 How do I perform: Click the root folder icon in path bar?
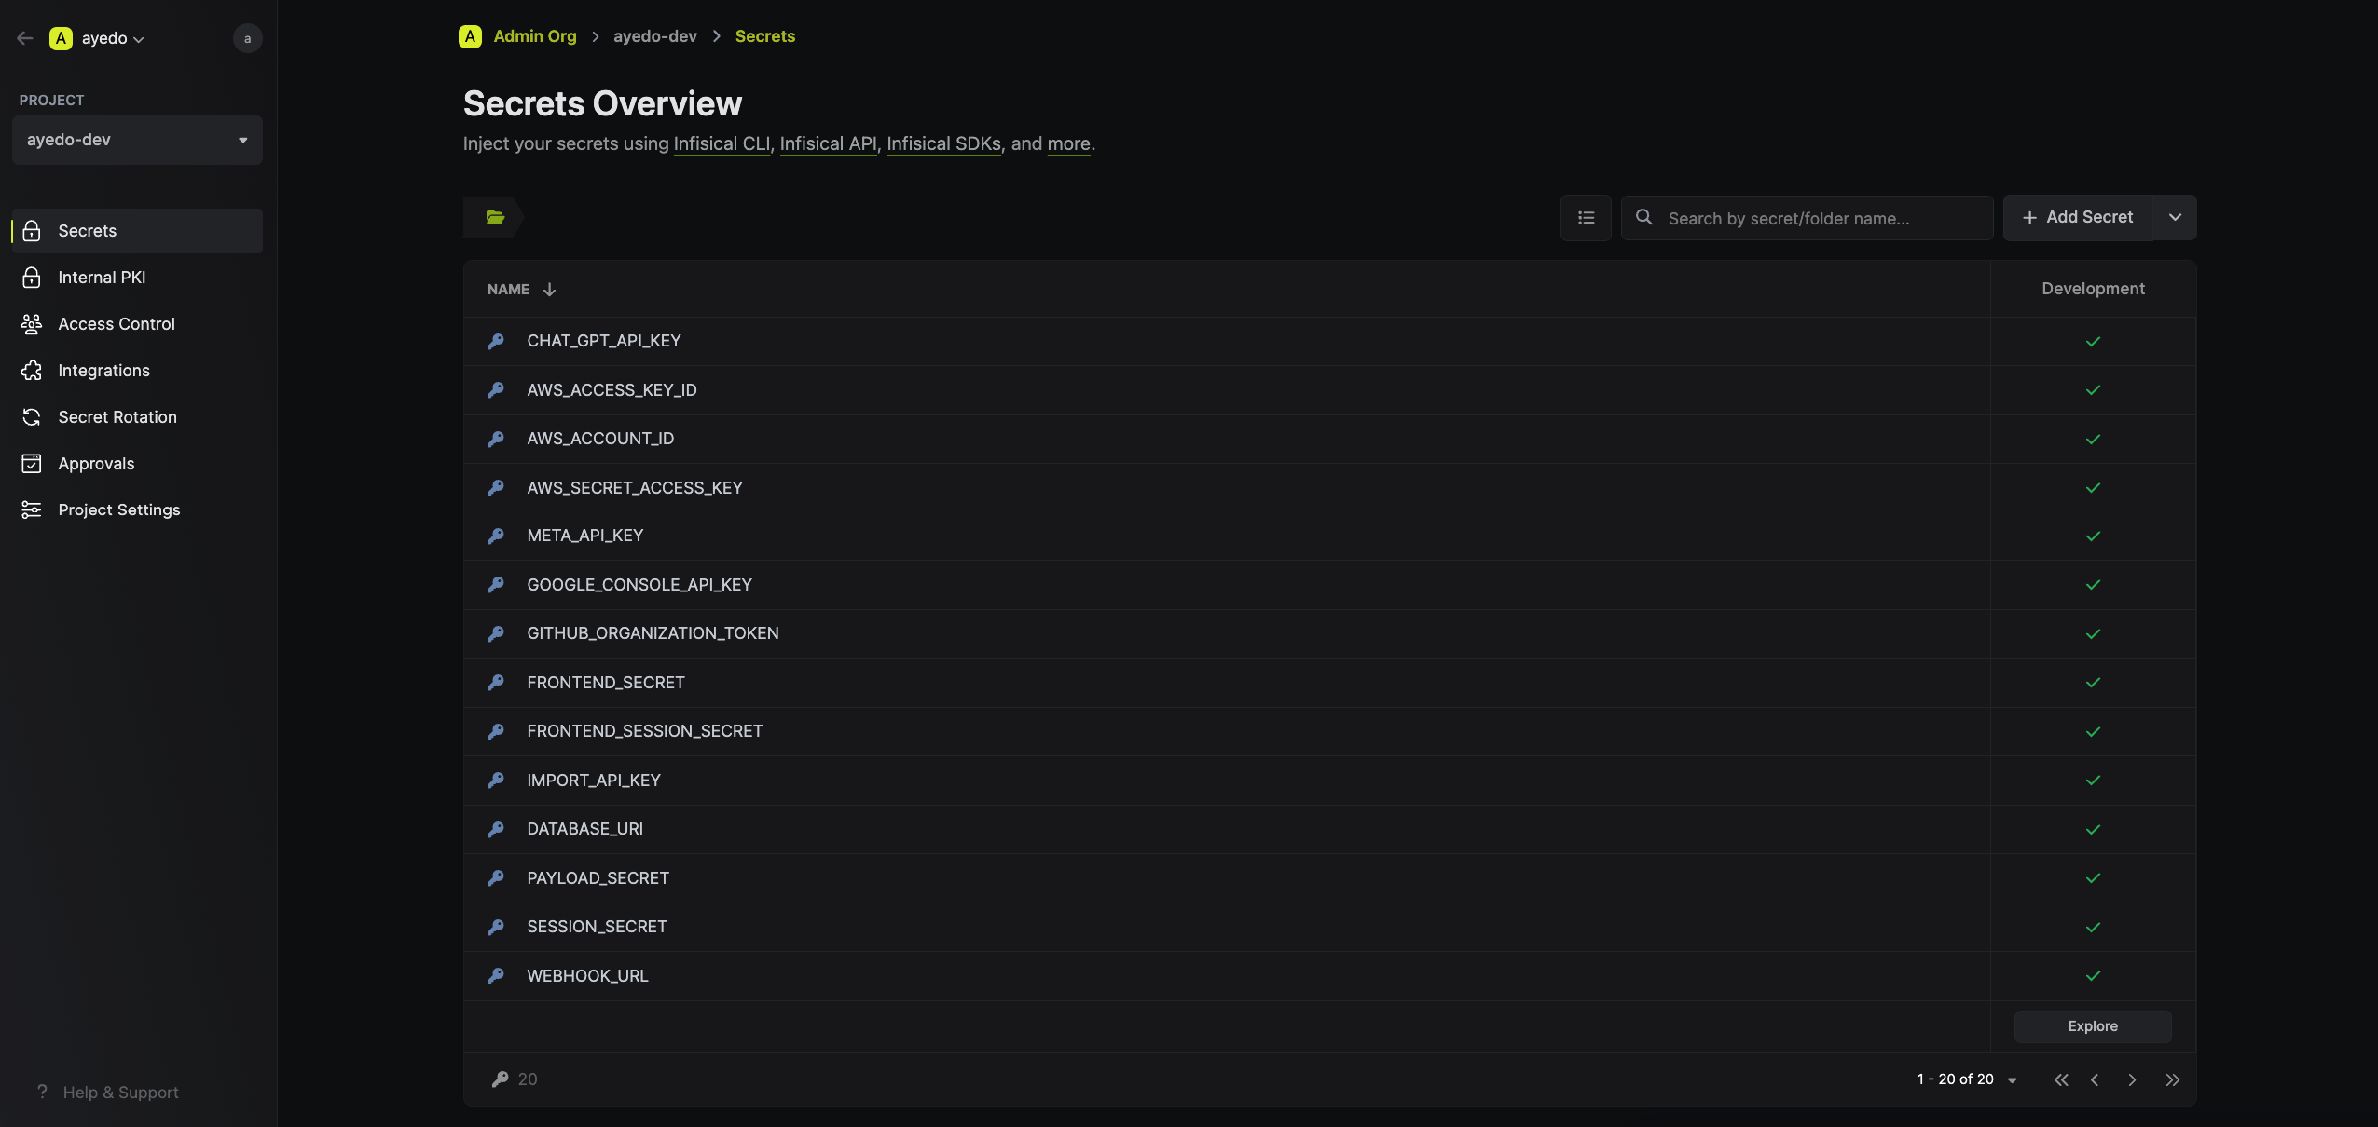[x=495, y=217]
